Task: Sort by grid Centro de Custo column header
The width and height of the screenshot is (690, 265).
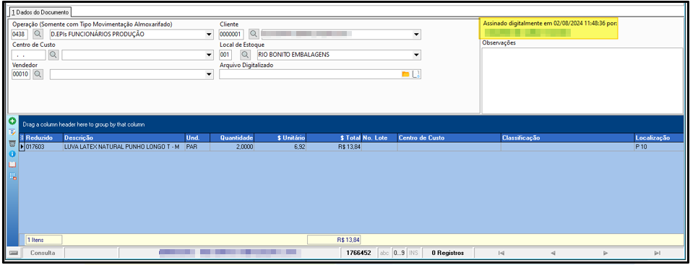Action: [x=449, y=138]
